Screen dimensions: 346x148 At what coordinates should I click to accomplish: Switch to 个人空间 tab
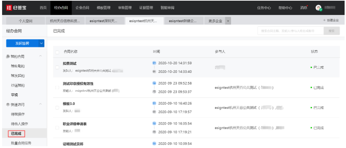pyautogui.click(x=26, y=21)
